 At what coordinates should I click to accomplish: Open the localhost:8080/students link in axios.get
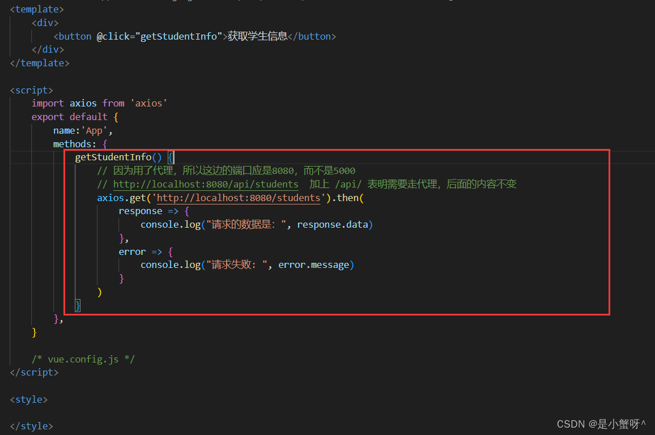238,198
